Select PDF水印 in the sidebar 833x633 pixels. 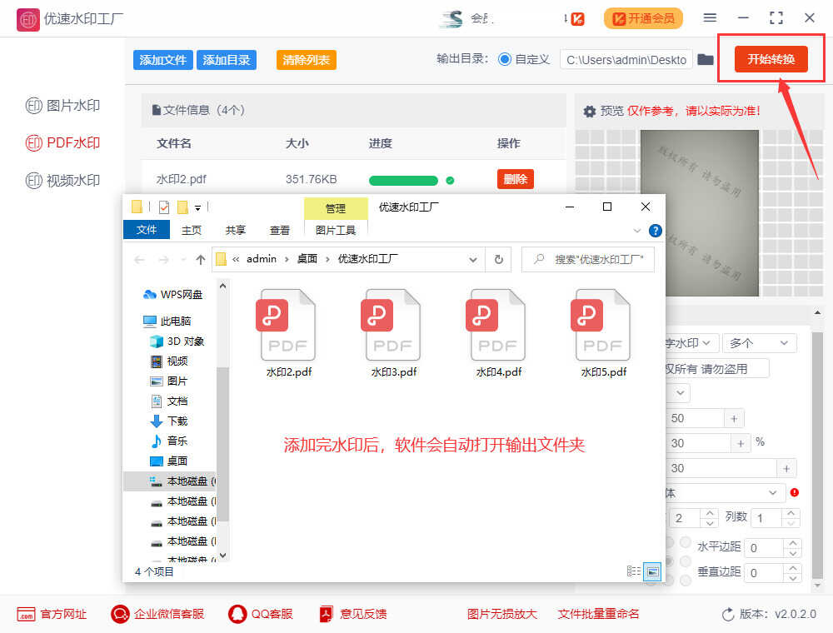click(x=62, y=143)
